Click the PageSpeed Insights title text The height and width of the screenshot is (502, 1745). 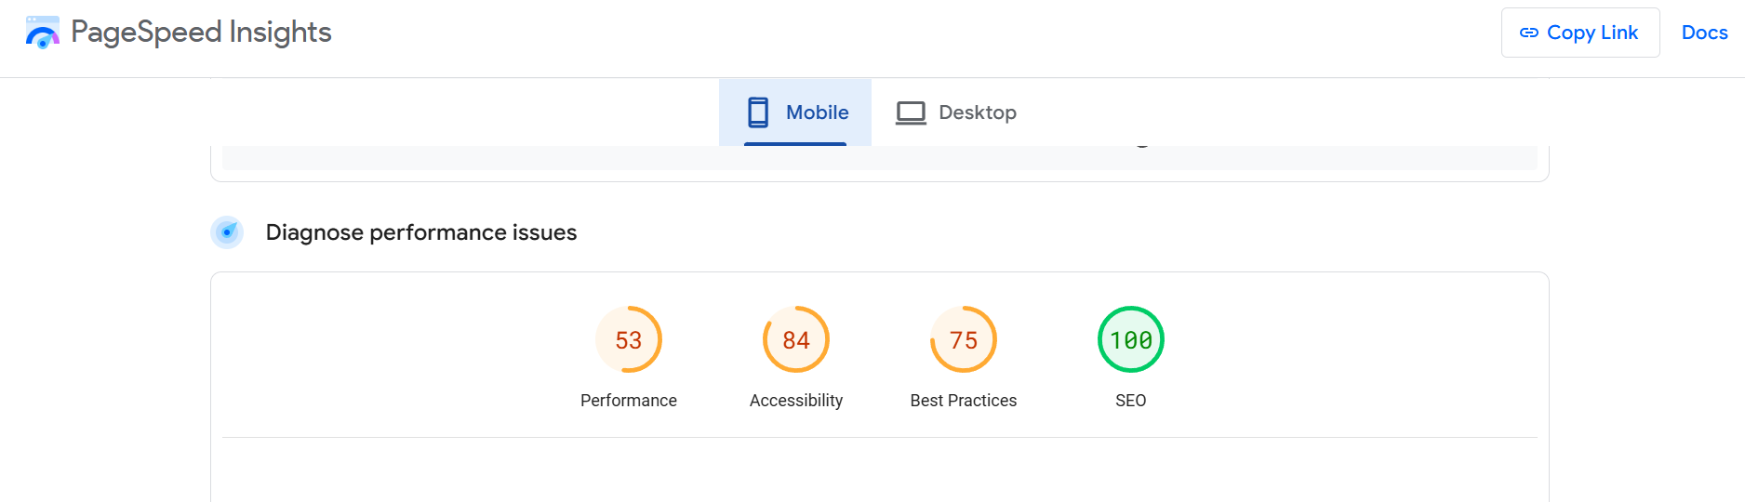(x=201, y=33)
